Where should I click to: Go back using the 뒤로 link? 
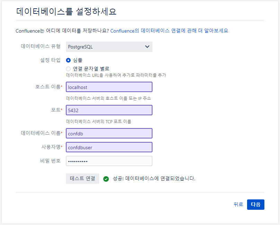tap(238, 205)
